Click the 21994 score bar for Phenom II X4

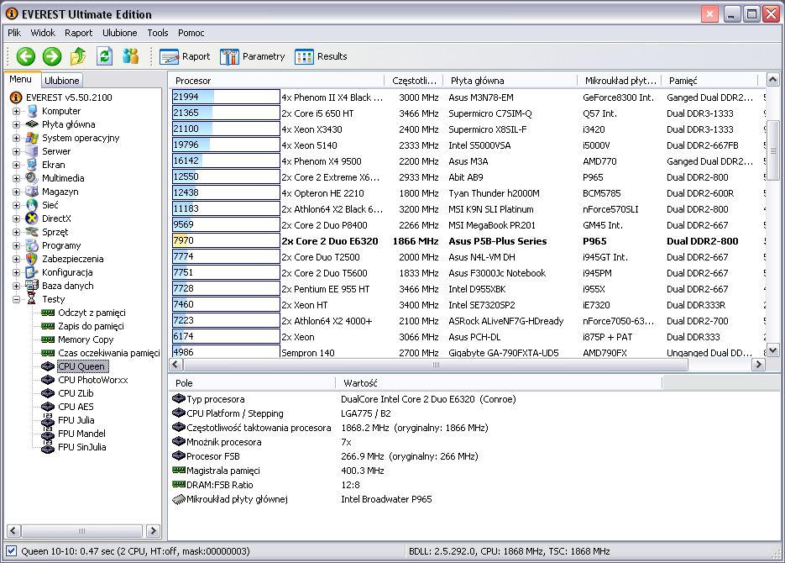click(225, 97)
